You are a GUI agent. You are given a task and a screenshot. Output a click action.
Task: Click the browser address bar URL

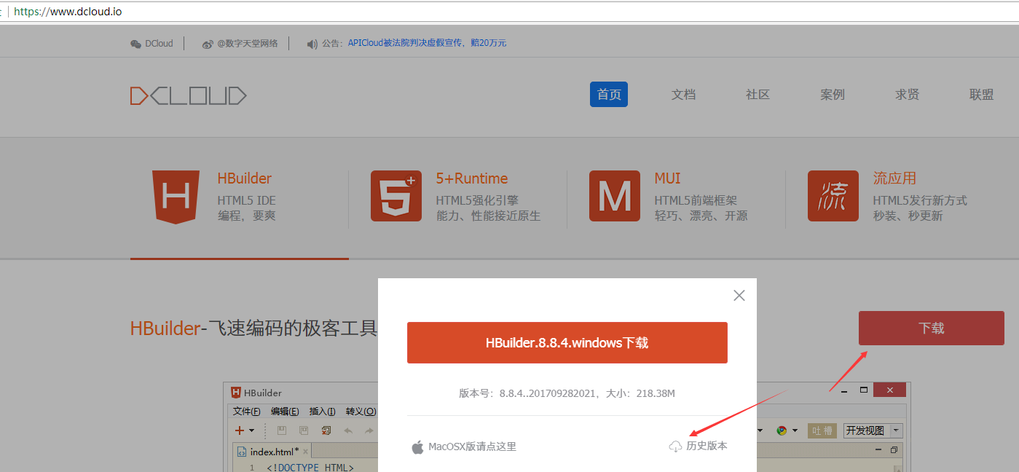pyautogui.click(x=68, y=12)
